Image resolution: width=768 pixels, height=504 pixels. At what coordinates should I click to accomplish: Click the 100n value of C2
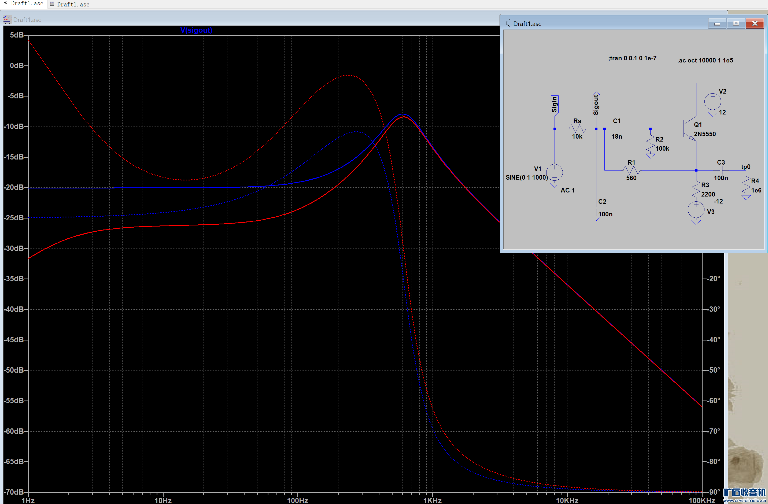(x=605, y=214)
